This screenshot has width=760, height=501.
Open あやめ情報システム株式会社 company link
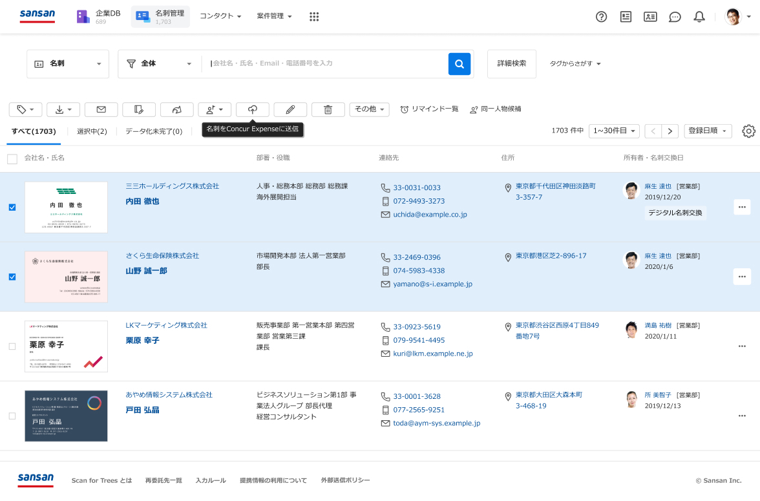tap(169, 395)
